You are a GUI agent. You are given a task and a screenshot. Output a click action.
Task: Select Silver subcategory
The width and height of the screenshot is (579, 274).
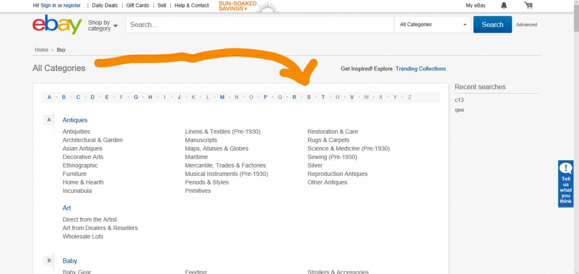pos(315,165)
